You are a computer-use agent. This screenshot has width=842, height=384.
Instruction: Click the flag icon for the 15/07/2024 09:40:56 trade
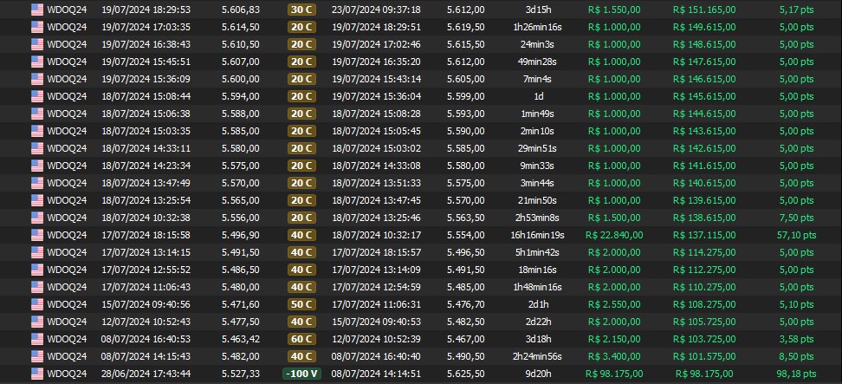[37, 304]
